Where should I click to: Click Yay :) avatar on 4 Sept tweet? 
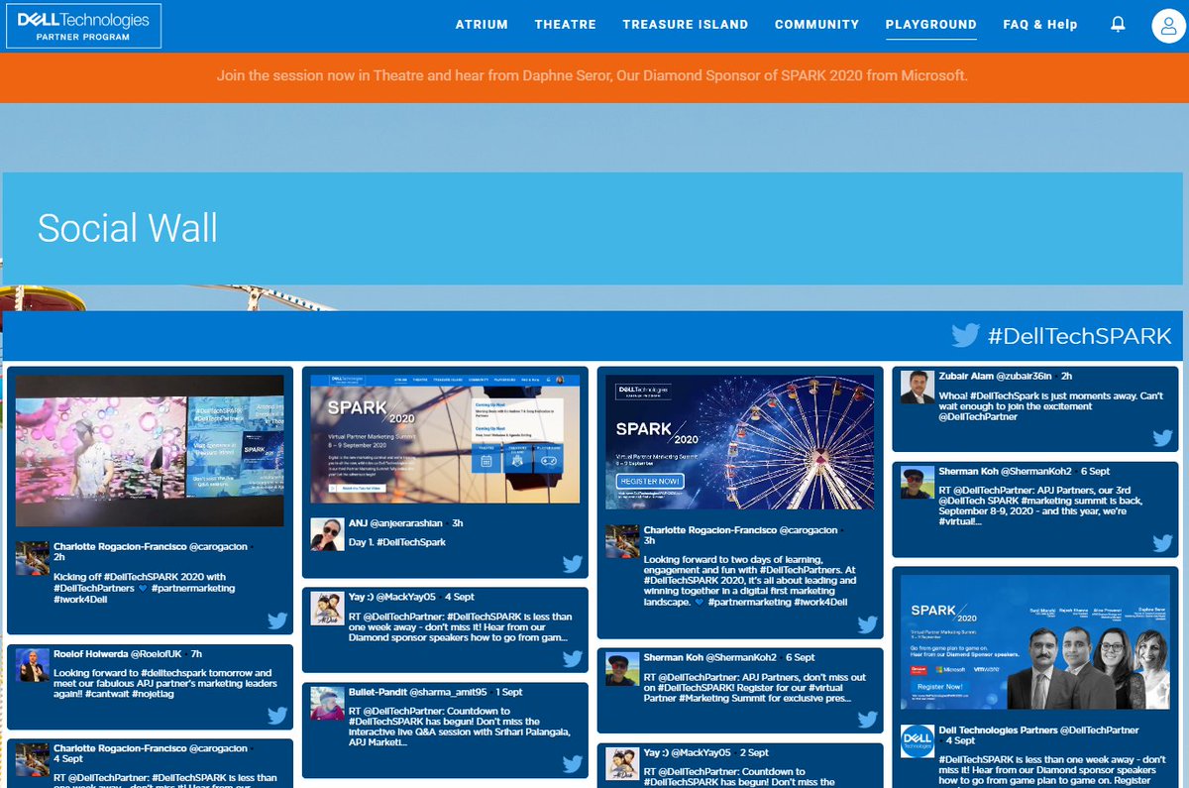(327, 609)
